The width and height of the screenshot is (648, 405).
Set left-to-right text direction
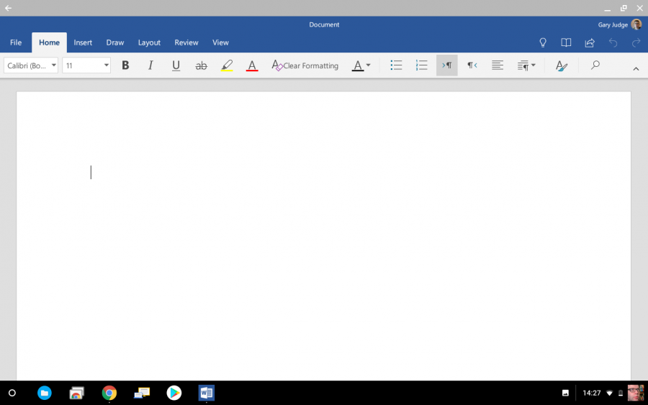pos(446,65)
